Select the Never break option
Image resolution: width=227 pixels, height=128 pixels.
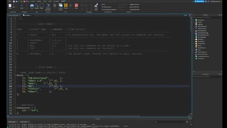point(103,4)
